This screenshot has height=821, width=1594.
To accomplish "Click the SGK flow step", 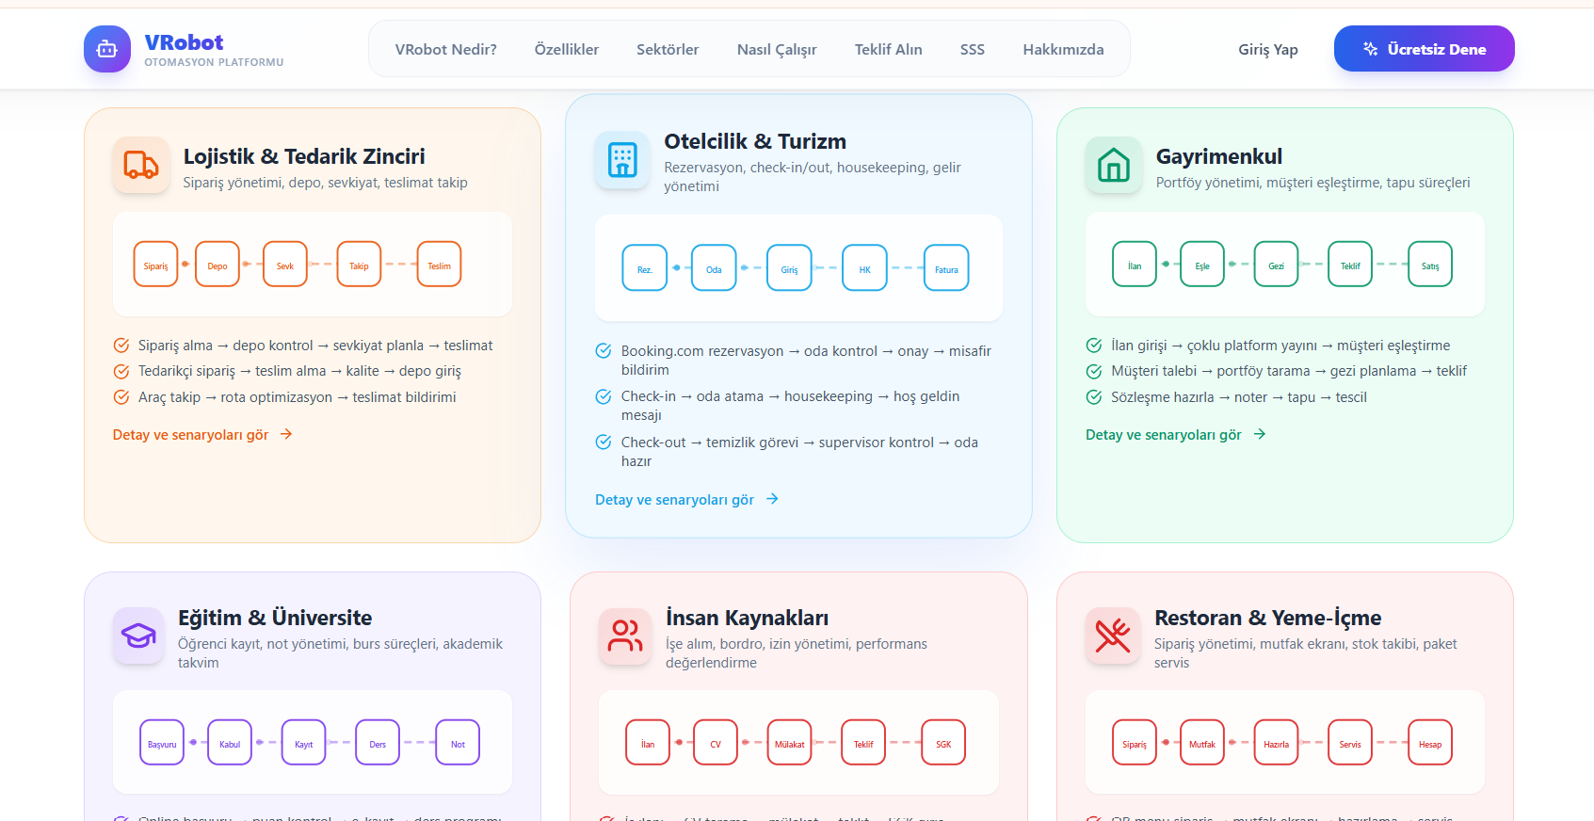I will pos(943,743).
